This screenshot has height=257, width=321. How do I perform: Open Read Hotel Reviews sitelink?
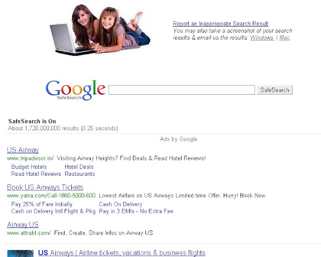pyautogui.click(x=36, y=174)
